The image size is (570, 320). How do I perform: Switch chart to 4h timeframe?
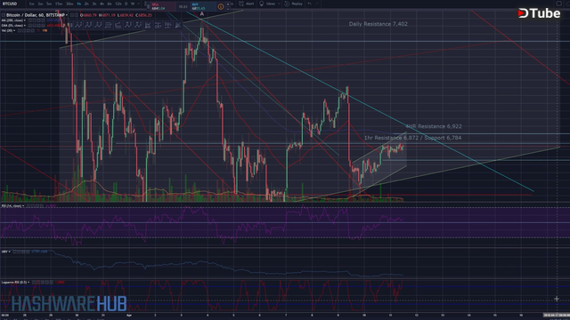pyautogui.click(x=102, y=4)
